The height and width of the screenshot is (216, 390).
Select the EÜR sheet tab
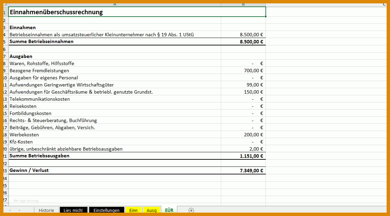coord(169,210)
